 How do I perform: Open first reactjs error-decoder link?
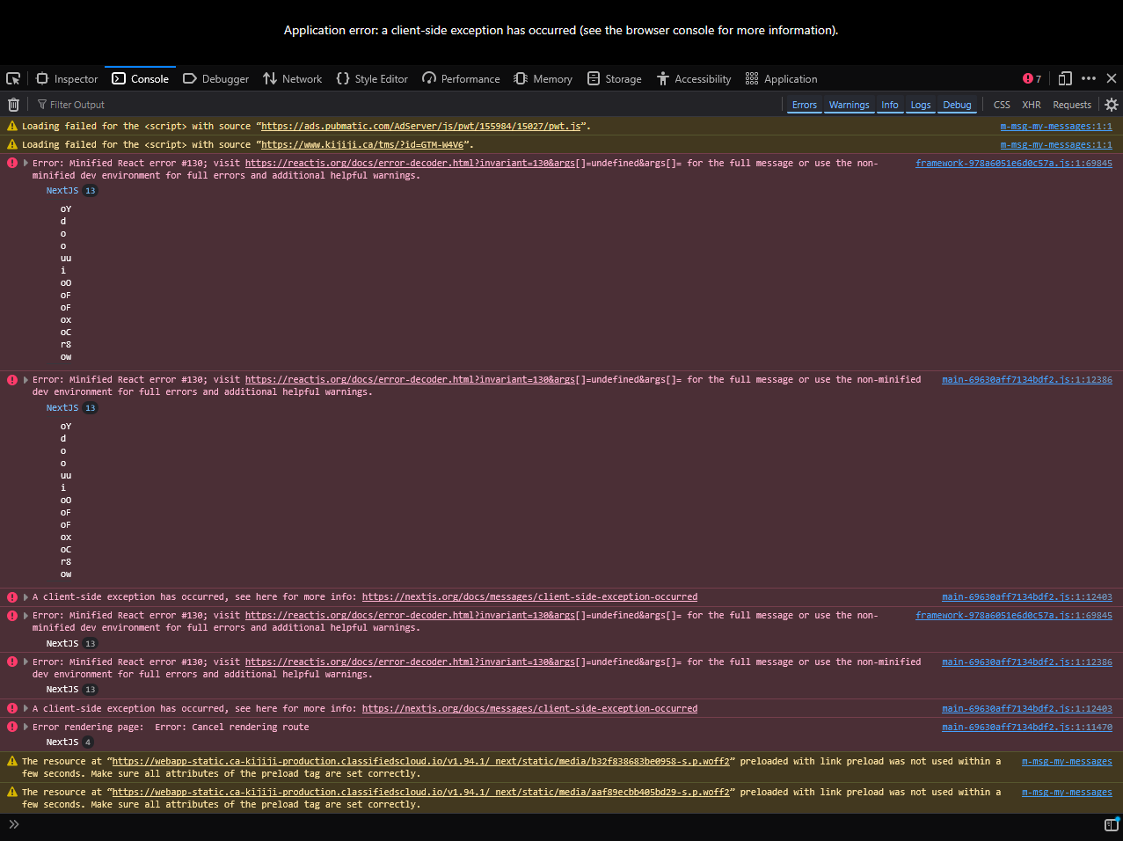click(410, 164)
